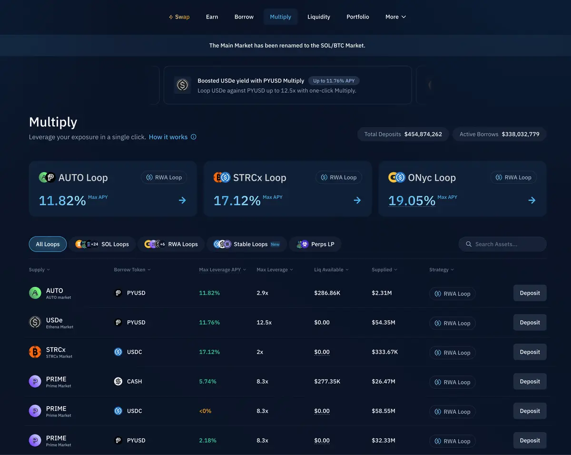Sort by Supplied column
Viewport: 571px width, 455px height.
tap(384, 270)
